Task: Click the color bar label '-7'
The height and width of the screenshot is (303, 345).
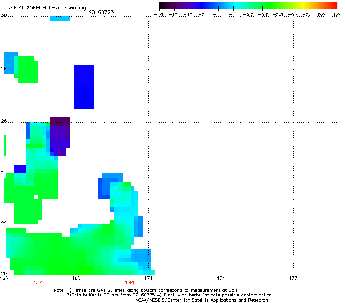Action: (201, 15)
